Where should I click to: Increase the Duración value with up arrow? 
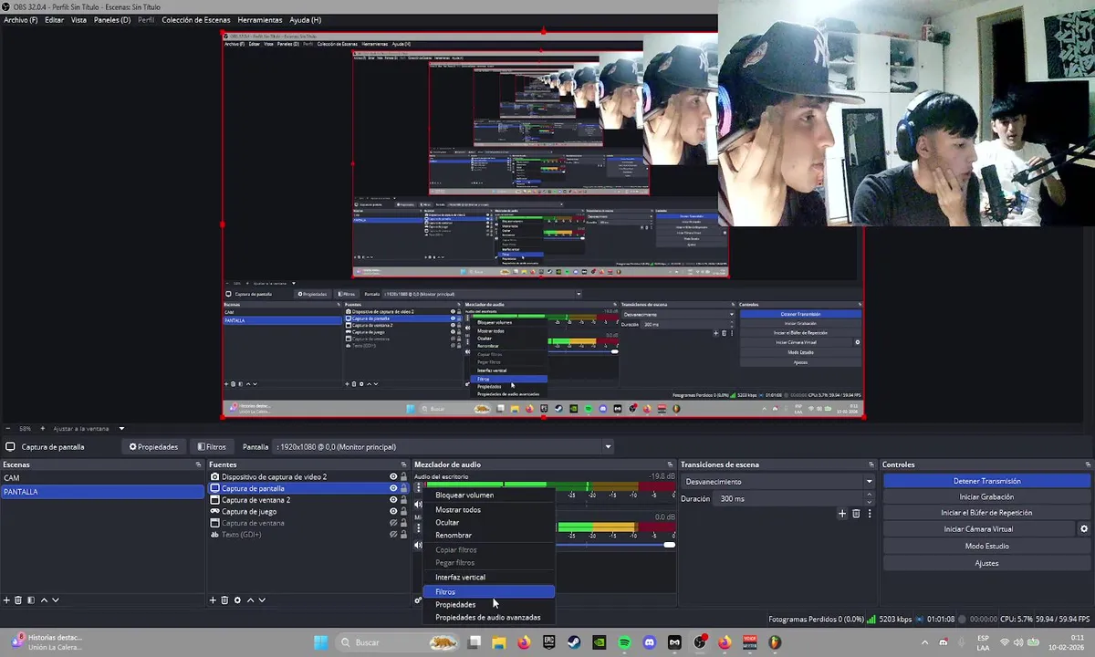coord(870,496)
